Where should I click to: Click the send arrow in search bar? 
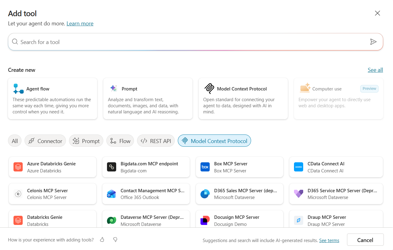click(x=373, y=42)
